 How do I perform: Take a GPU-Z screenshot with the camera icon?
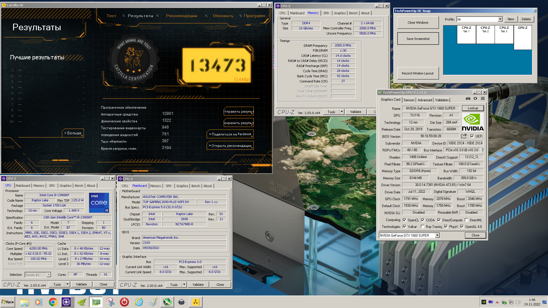point(468,99)
